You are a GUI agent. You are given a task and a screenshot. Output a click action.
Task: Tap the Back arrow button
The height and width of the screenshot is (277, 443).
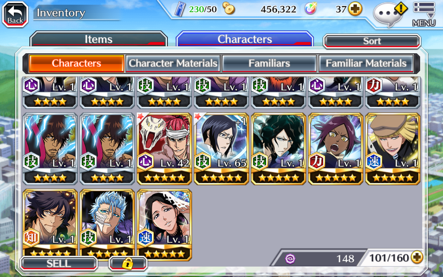(15, 15)
